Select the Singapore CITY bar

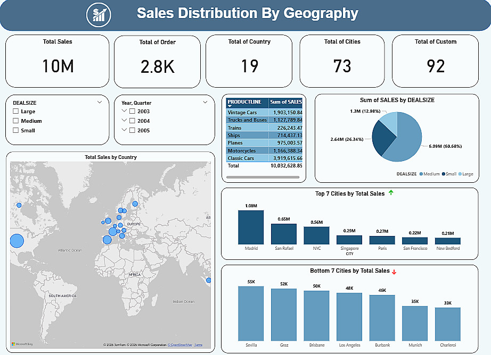coord(349,240)
